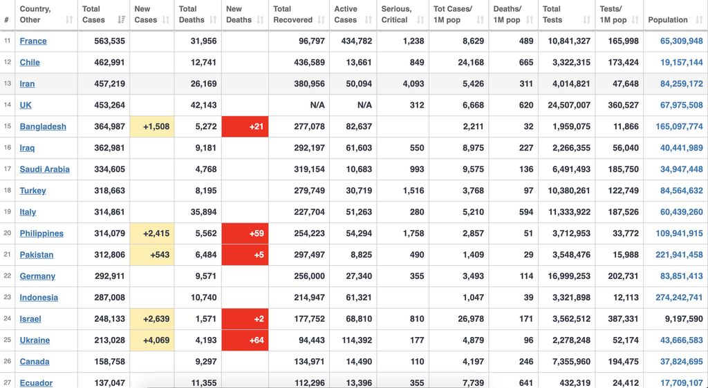
Task: Click Saudi Arabia population 34,947,448 link
Action: (x=681, y=169)
